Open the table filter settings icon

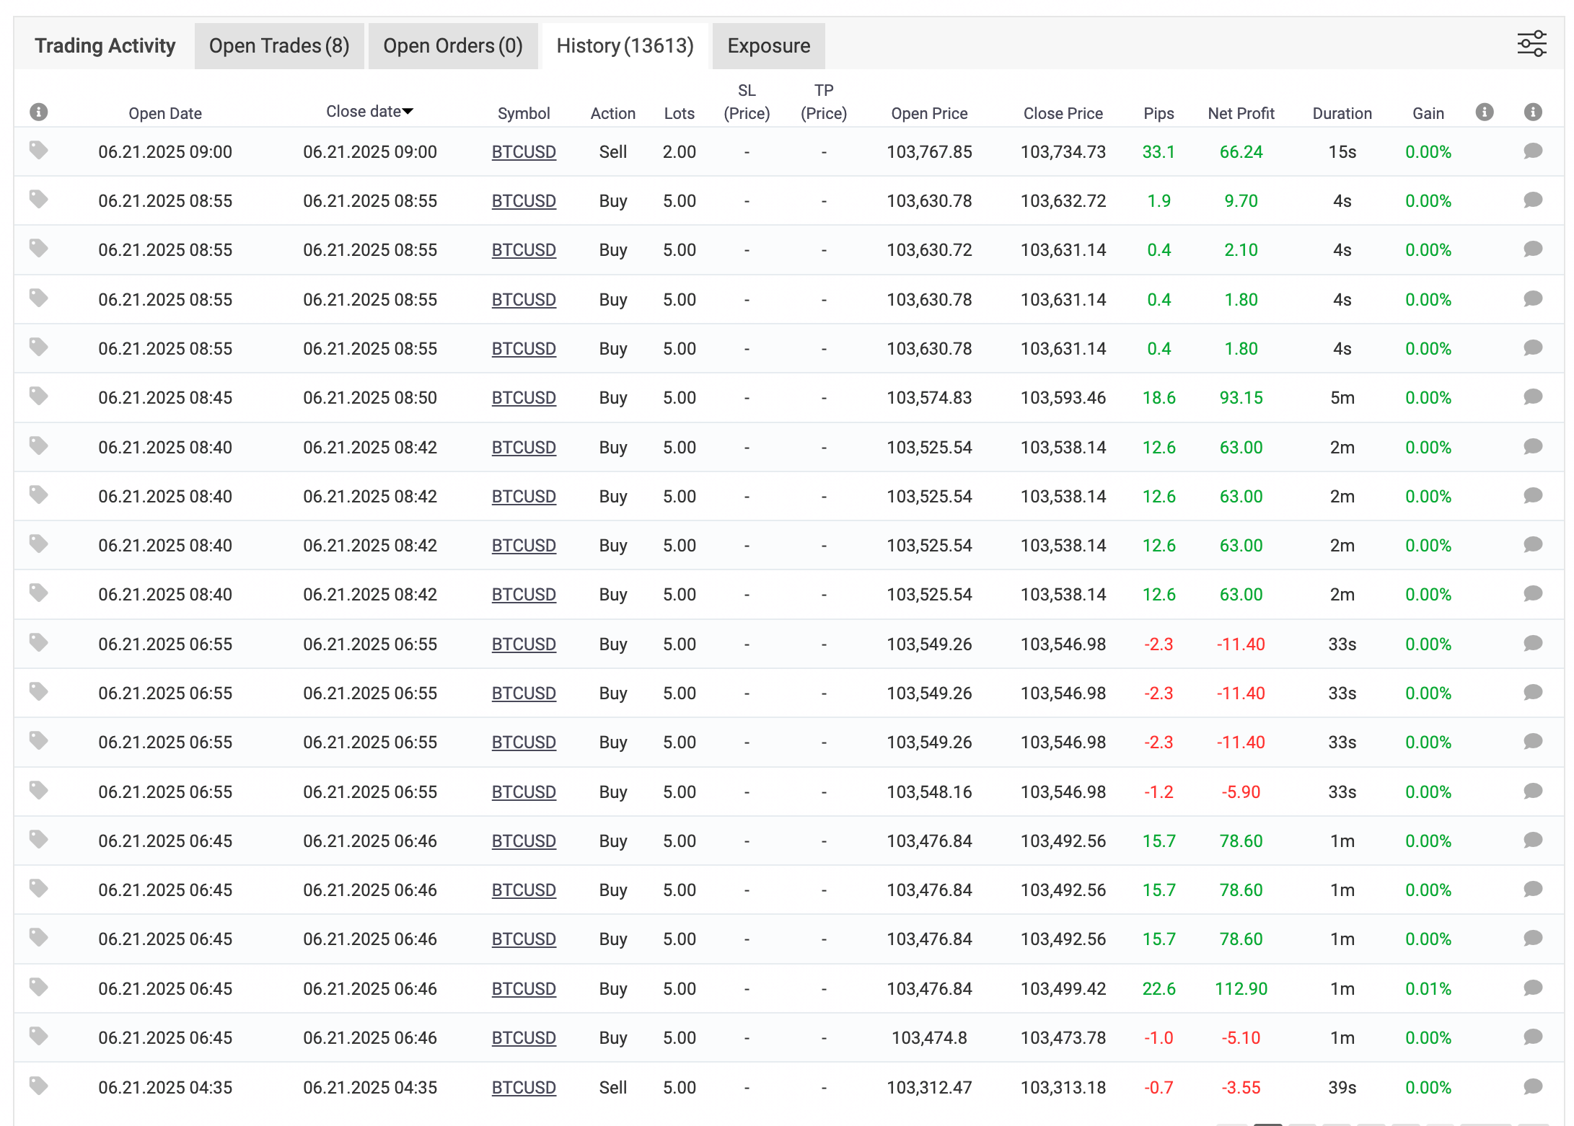point(1531,44)
